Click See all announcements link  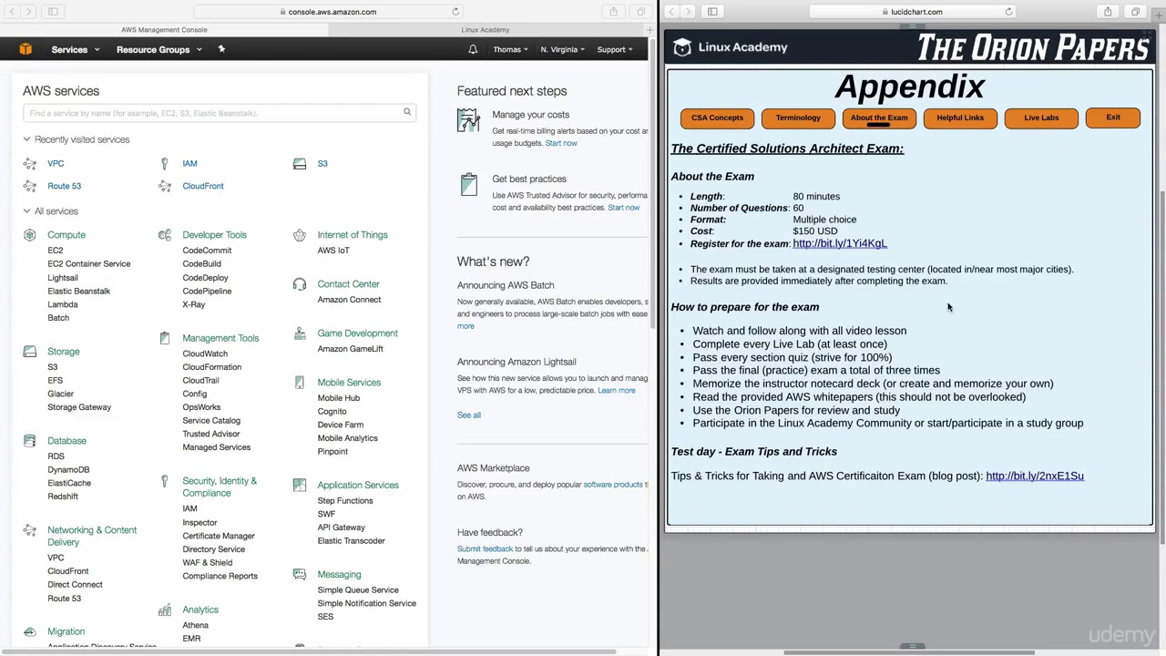coord(469,415)
